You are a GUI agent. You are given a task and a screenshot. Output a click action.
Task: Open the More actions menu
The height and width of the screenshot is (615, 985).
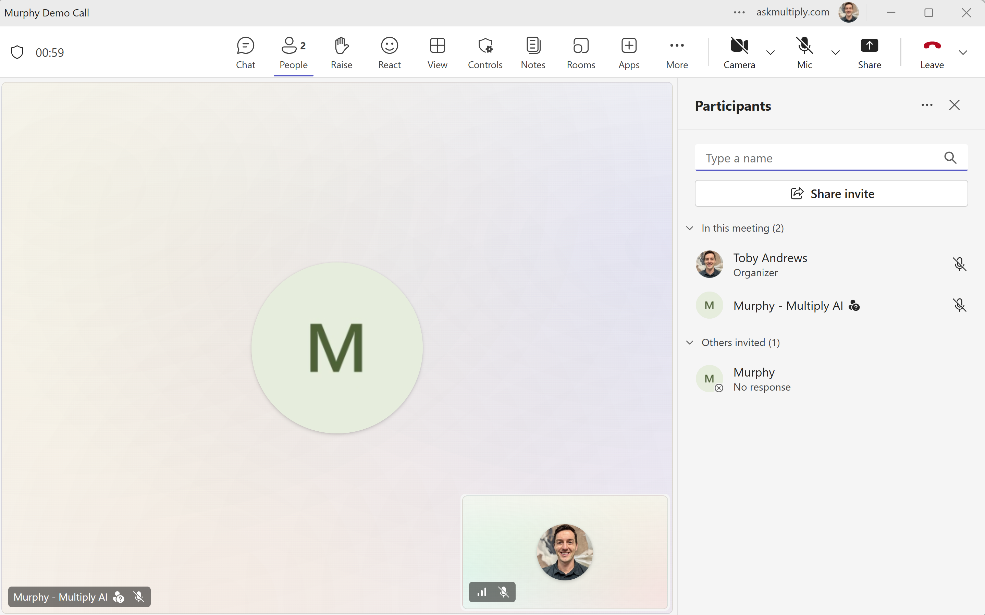tap(677, 52)
